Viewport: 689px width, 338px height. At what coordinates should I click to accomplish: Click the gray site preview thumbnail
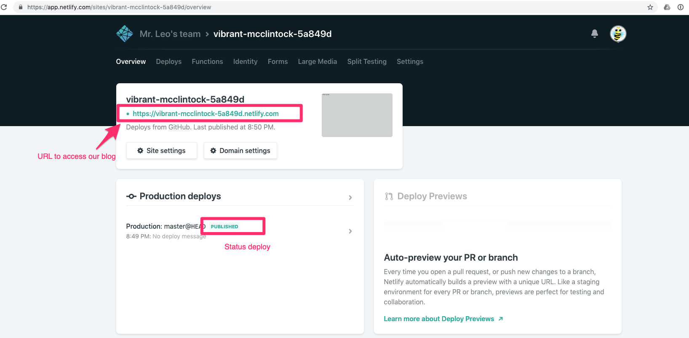357,115
